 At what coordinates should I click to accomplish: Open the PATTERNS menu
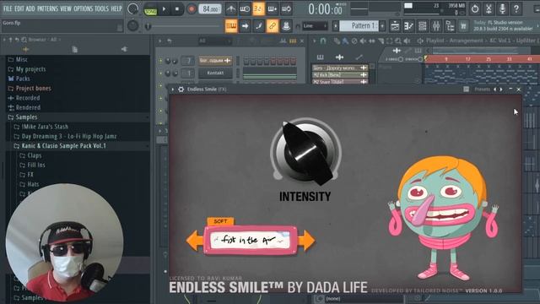click(47, 8)
